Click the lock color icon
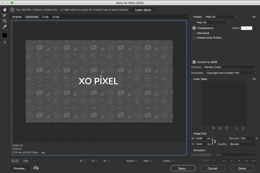Screen dimensions: 260x173 pyautogui.click(x=226, y=128)
